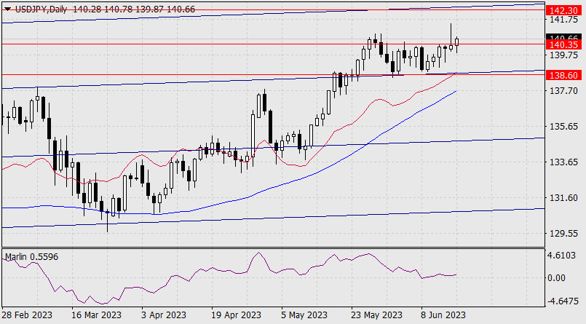Select the 138.60 red price label
The width and height of the screenshot is (586, 324).
point(564,75)
